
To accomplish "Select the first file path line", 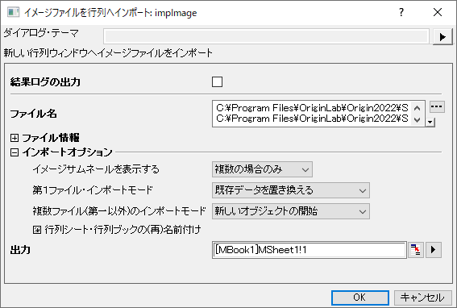I will pyautogui.click(x=312, y=108).
